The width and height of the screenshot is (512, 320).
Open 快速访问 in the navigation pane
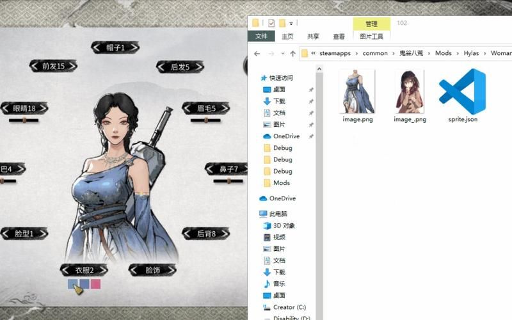pyautogui.click(x=276, y=77)
